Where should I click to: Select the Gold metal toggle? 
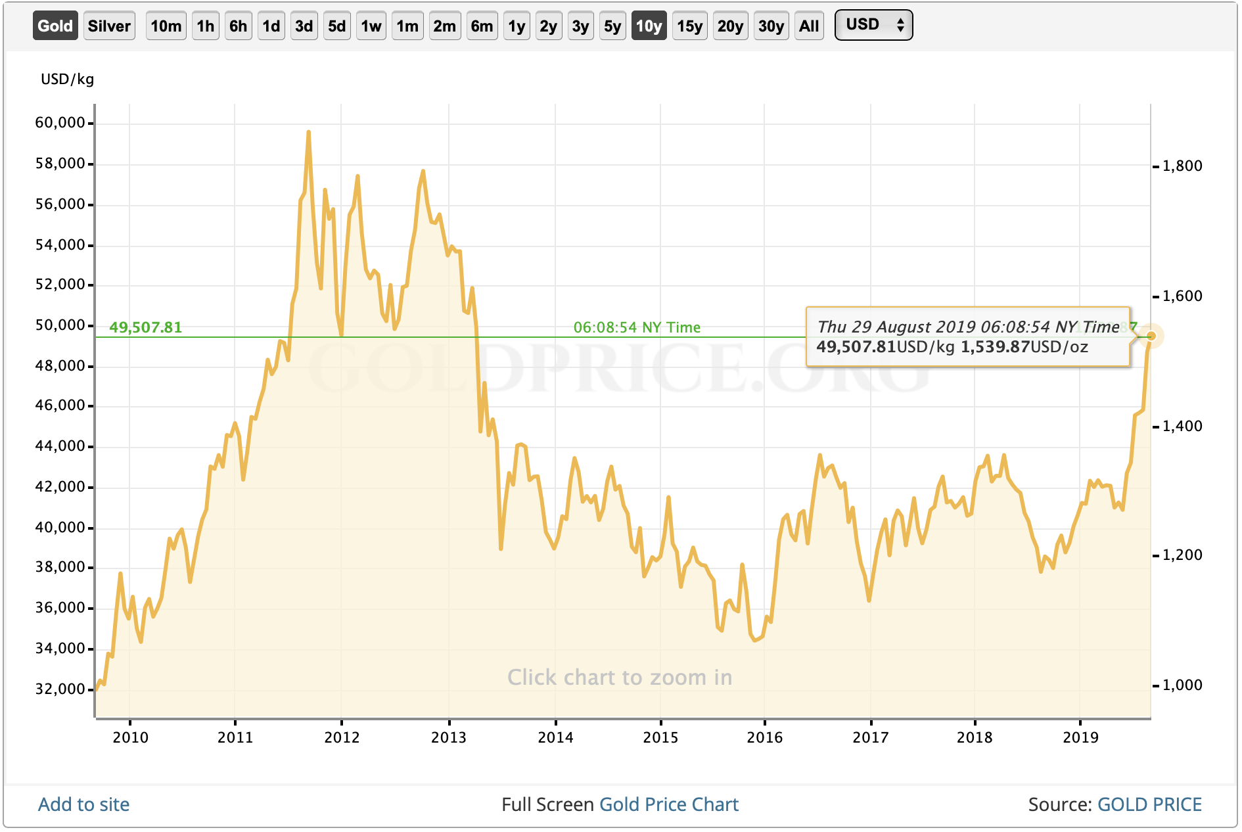coord(55,26)
